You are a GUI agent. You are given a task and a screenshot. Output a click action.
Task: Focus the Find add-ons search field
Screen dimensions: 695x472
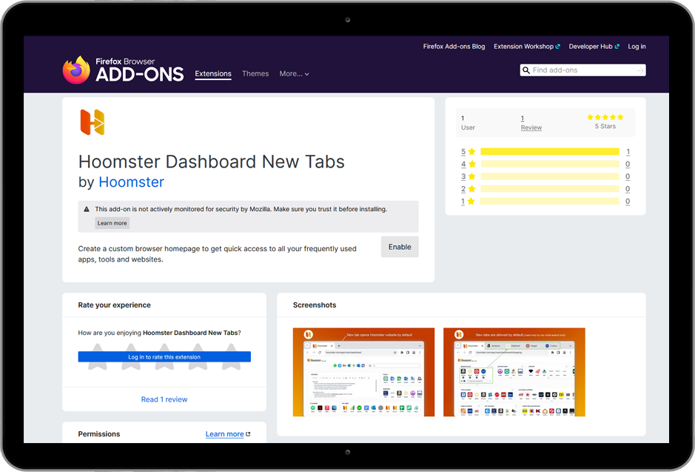click(582, 70)
